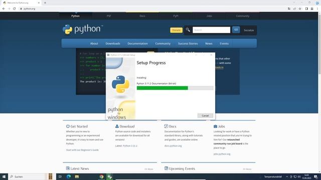The height and width of the screenshot is (180, 321).
Task: Click the yellow Donate button
Action: 176,30
